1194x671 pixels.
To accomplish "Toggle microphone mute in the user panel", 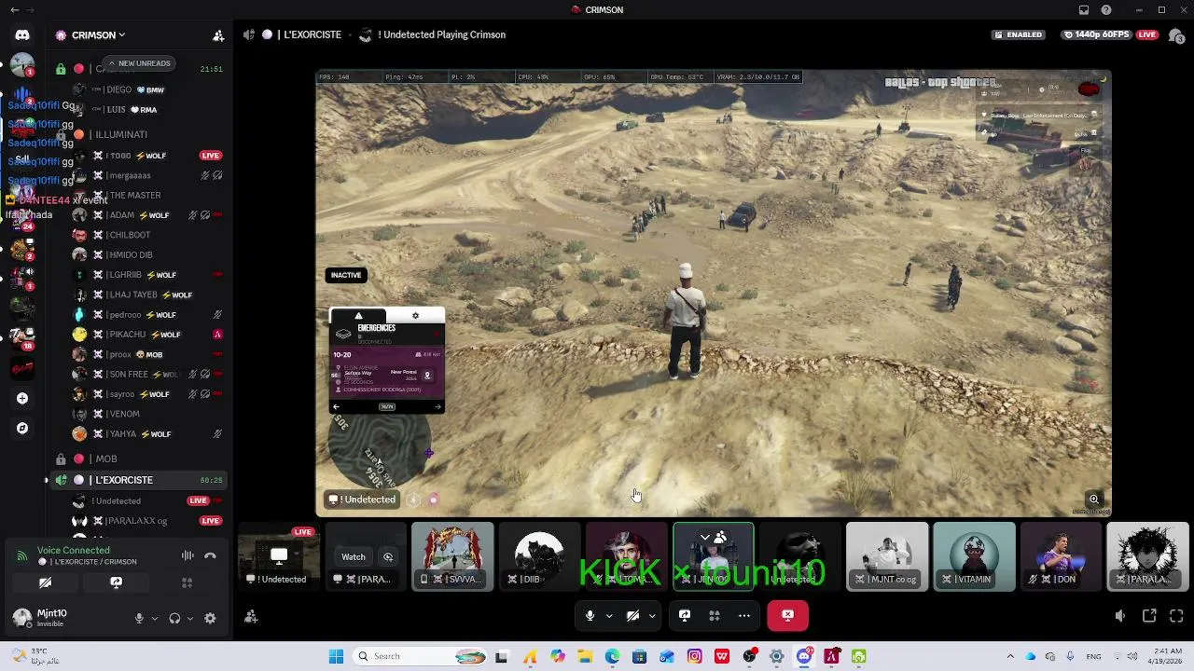I will [139, 618].
